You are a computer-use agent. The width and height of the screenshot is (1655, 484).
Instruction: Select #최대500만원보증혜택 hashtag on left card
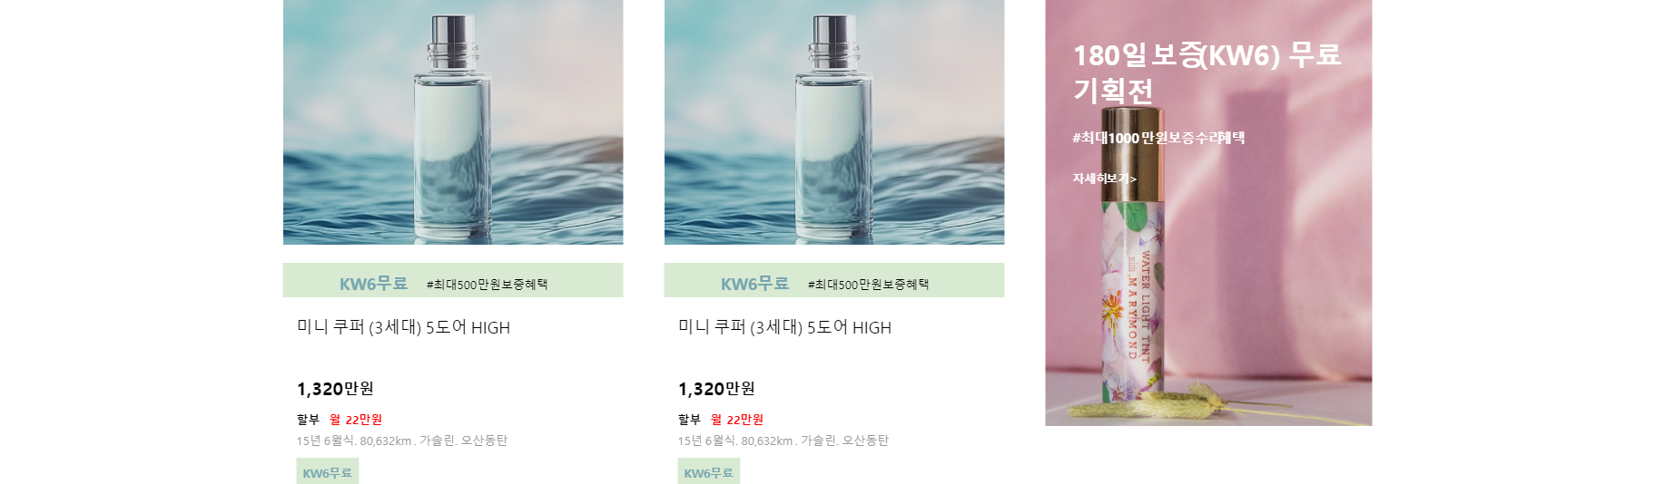tap(487, 285)
